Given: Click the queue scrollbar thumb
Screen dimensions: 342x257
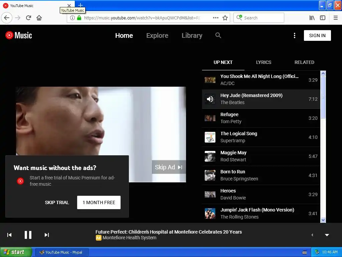Looking at the screenshot, I should [323, 97].
